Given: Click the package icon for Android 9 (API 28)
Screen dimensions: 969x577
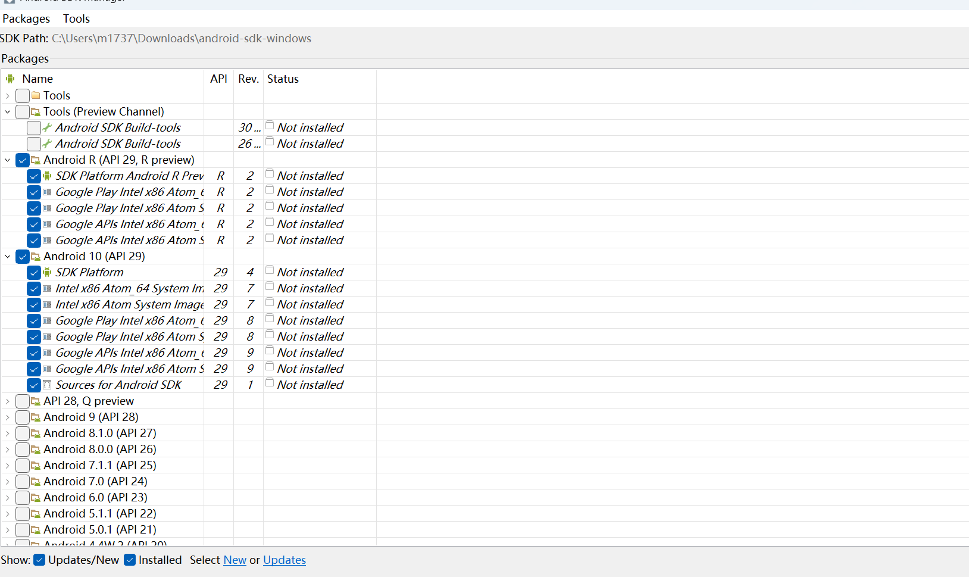Looking at the screenshot, I should (x=36, y=417).
